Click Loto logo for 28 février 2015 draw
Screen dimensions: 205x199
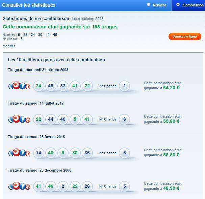tap(19, 153)
